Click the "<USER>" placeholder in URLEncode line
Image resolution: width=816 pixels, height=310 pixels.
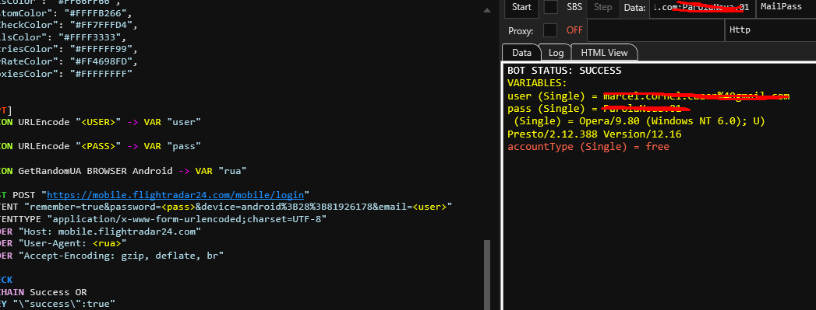98,122
